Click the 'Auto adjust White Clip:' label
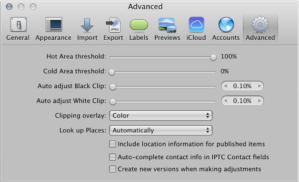The image size is (299, 182). pos(71,101)
